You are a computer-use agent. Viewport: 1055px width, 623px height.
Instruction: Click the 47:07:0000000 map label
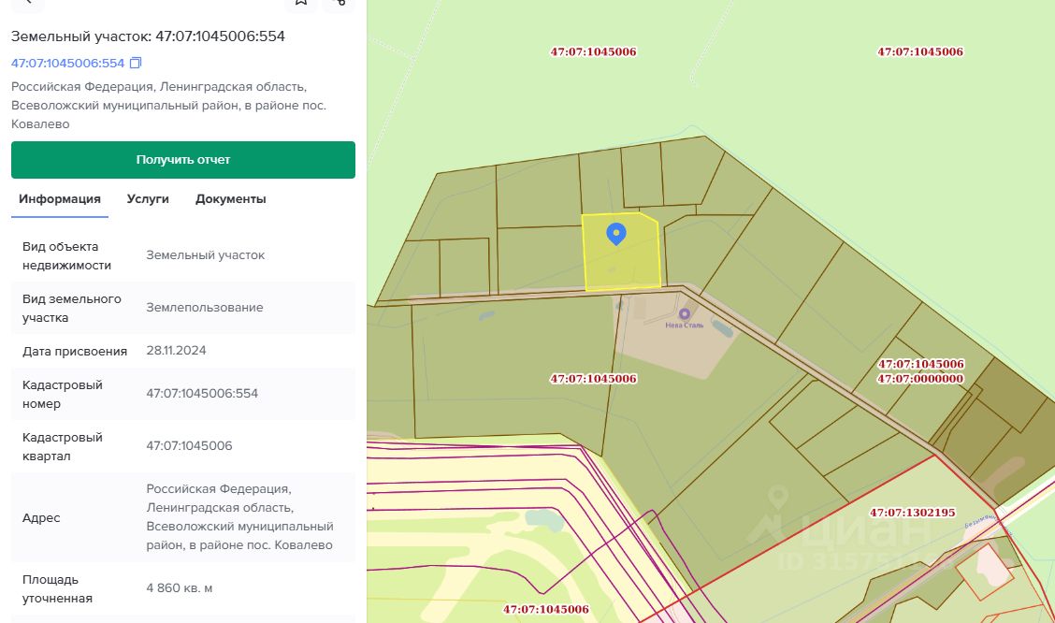pyautogui.click(x=920, y=379)
